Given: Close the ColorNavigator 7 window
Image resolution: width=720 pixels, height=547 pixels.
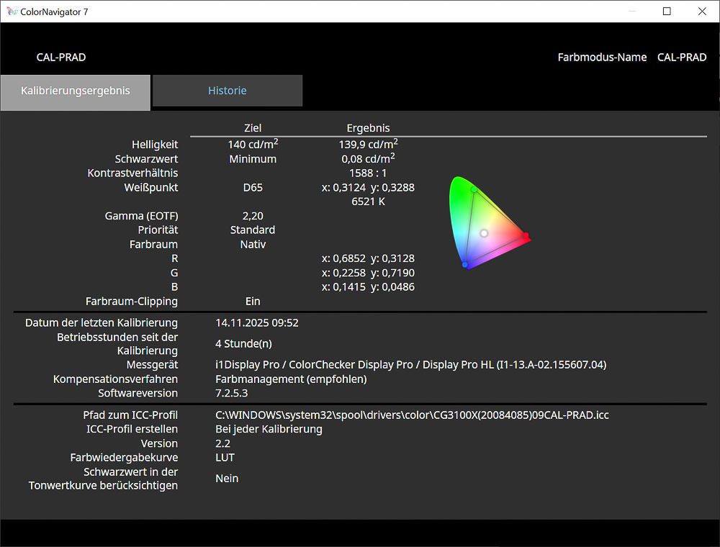Looking at the screenshot, I should [702, 12].
